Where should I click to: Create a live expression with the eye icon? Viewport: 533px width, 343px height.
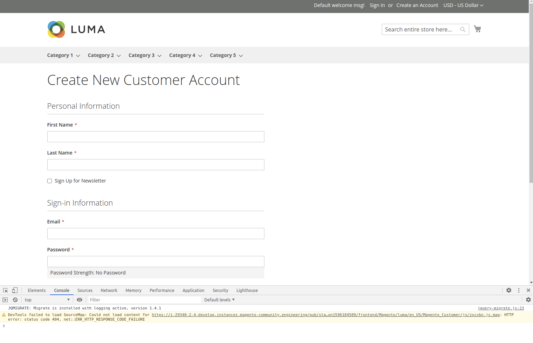79,300
